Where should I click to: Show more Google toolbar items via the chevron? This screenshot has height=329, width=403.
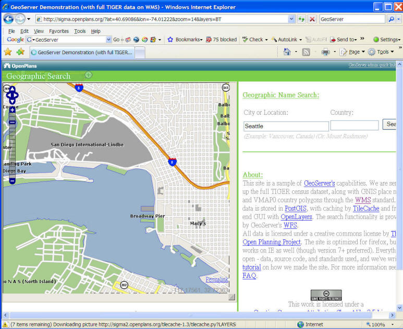coord(362,39)
